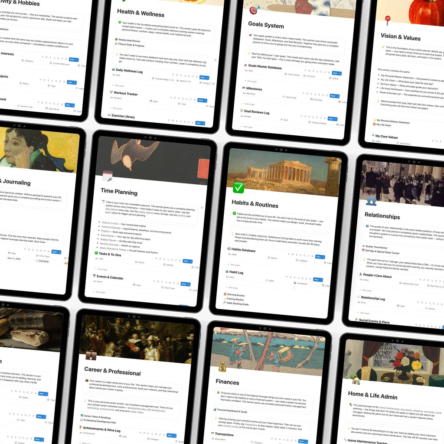The height and width of the screenshot is (444, 444).
Task: Click the notepad page icon on Time Planning
Action: (108, 176)
